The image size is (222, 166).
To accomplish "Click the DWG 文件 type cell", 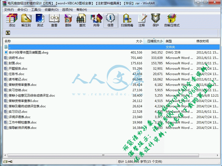I will pyautogui.click(x=173, y=53).
